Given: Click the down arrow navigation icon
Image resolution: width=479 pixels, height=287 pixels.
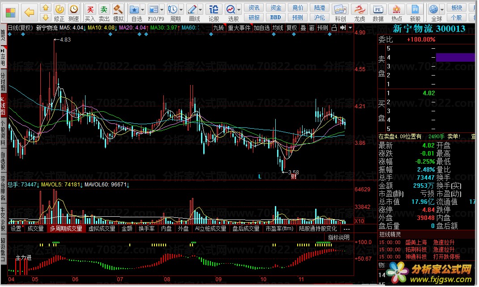Looking at the screenshot, I should tap(46, 17).
